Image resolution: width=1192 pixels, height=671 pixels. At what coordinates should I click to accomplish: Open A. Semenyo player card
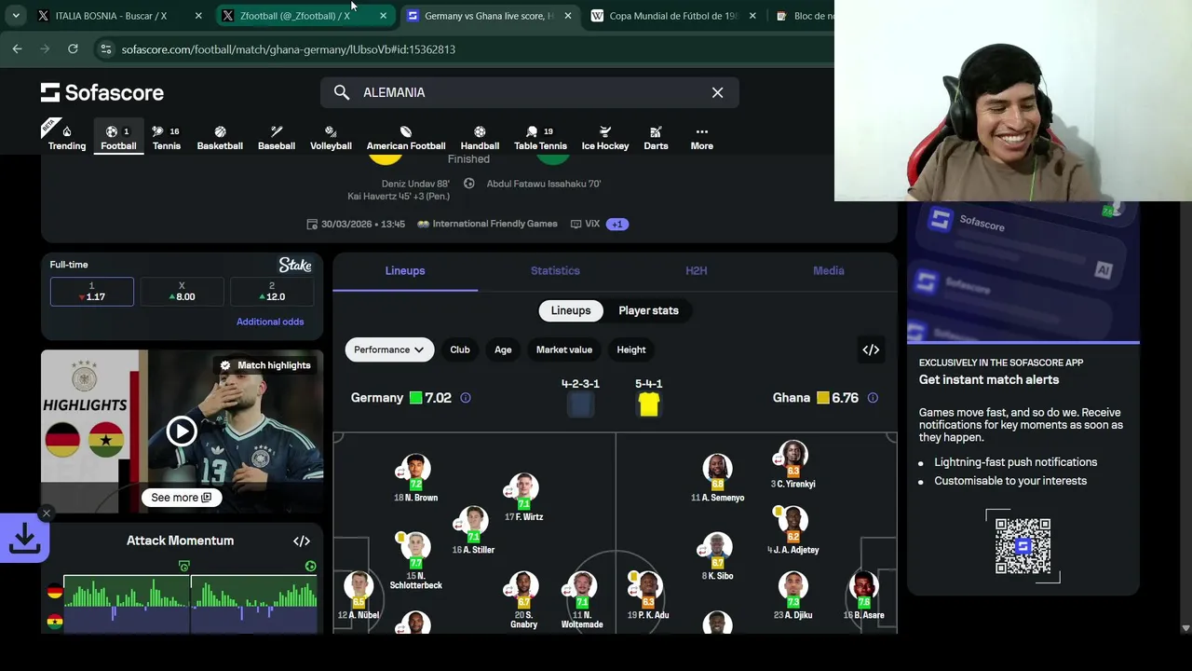coord(717,478)
